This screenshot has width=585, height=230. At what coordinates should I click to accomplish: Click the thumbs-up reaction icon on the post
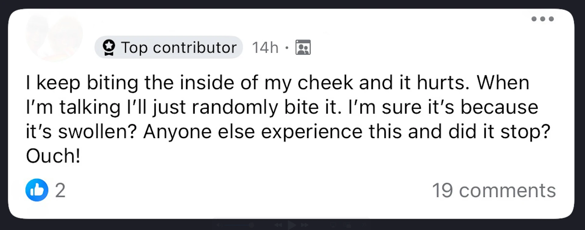pyautogui.click(x=37, y=190)
